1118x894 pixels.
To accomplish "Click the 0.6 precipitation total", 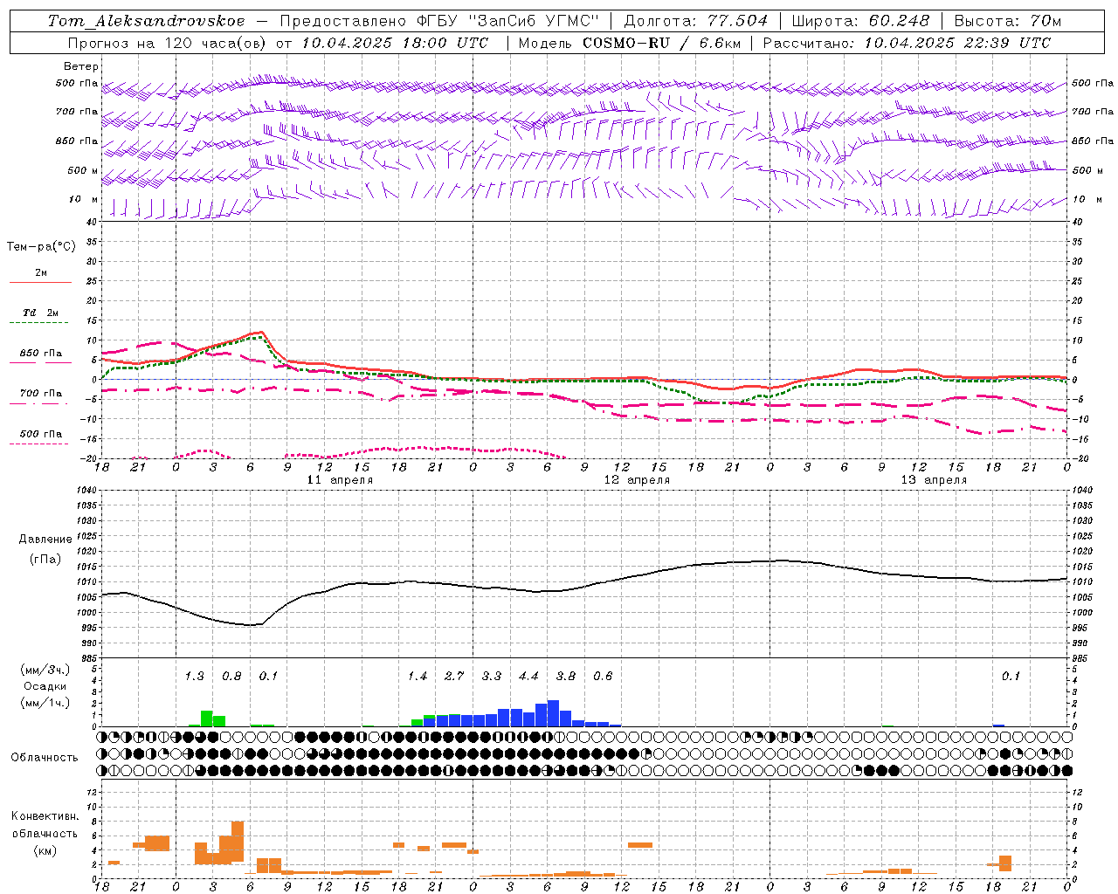I will pyautogui.click(x=603, y=676).
